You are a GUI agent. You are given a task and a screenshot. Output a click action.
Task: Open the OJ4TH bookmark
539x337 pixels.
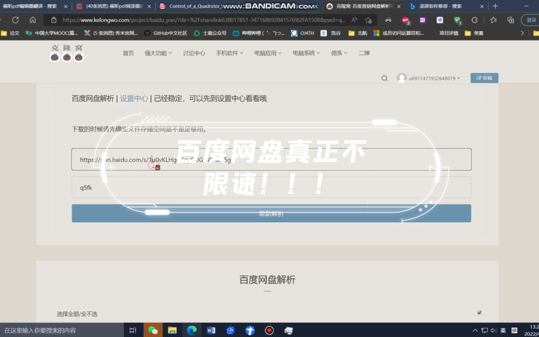(303, 33)
